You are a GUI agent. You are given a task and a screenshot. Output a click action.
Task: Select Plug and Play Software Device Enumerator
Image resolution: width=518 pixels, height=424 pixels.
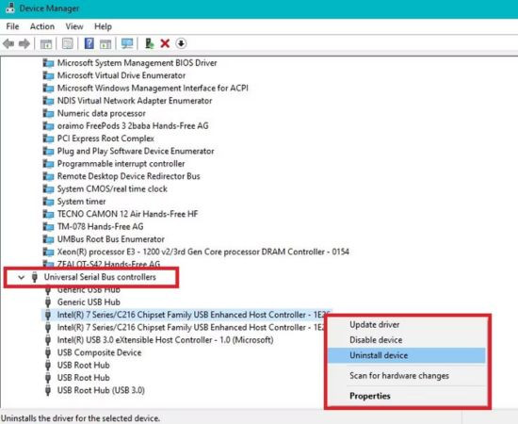[136, 151]
